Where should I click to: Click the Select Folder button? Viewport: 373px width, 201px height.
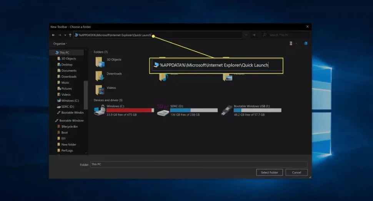coord(269,173)
